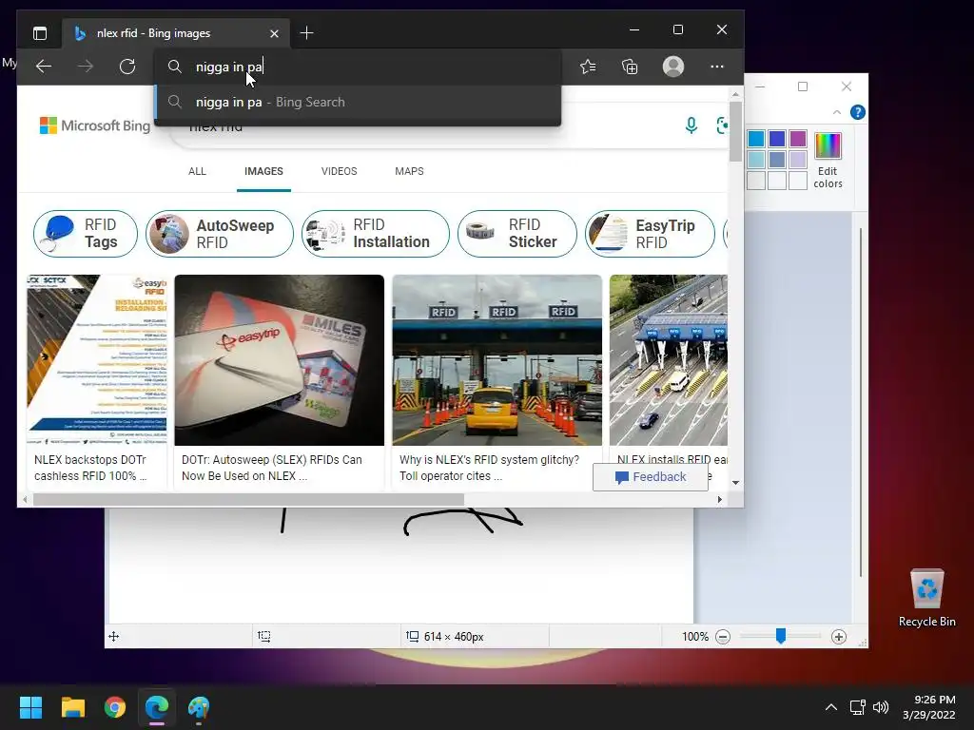The image size is (974, 730).
Task: Open the easytrip card image result
Action: [x=280, y=360]
